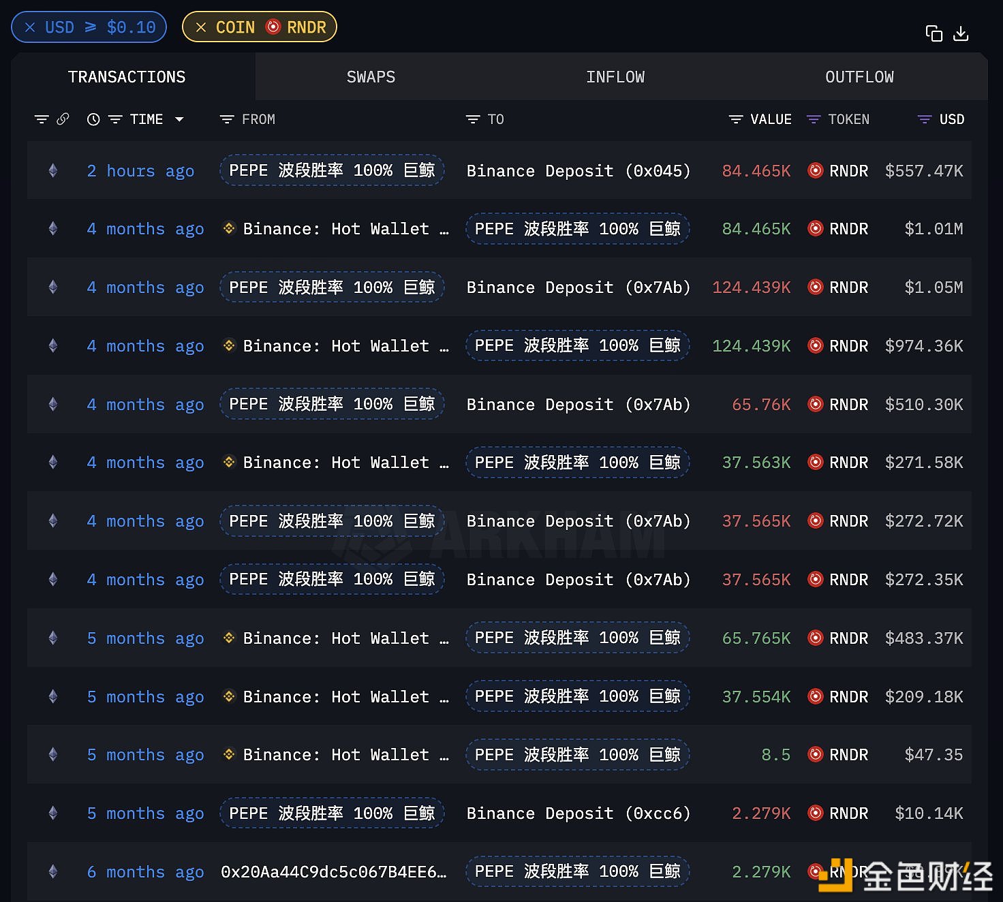Click the 84.465K value in the $557.47K row
The width and height of the screenshot is (1003, 902).
pyautogui.click(x=756, y=170)
